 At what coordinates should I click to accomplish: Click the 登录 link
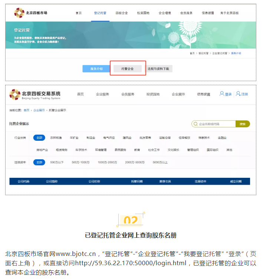click(x=228, y=94)
